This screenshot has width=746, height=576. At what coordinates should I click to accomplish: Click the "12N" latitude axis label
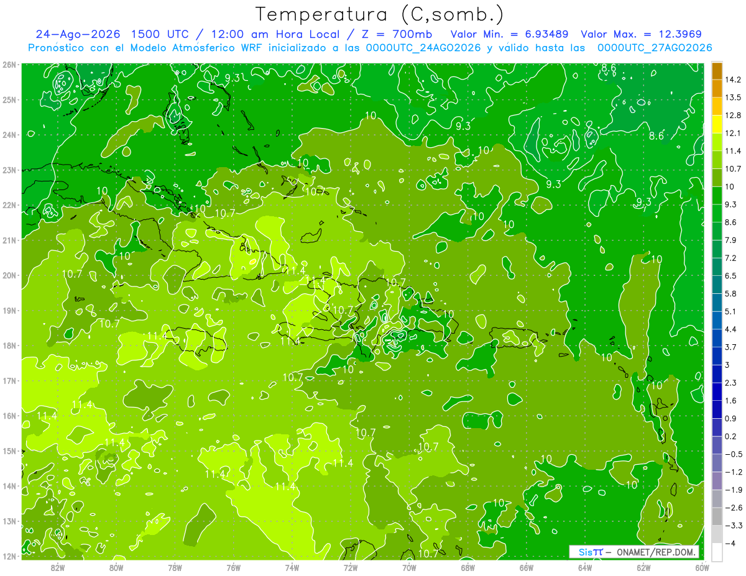[x=9, y=556]
